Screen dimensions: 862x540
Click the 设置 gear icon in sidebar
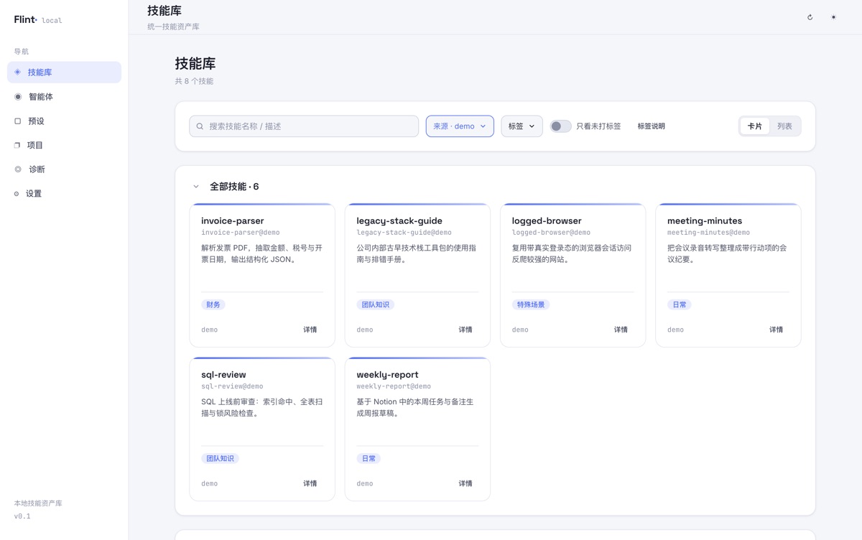pos(17,194)
